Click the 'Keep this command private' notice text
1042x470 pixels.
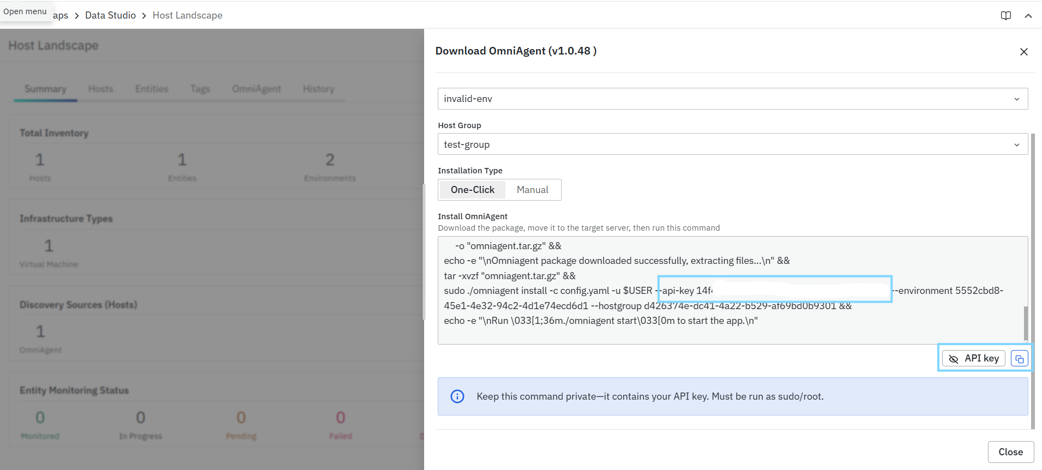pos(650,396)
